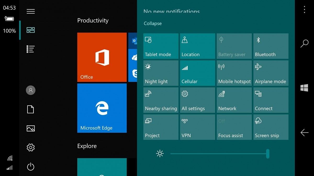This screenshot has height=176, width=314.
Task: Adjust the screen brightness slider
Action: (267, 154)
